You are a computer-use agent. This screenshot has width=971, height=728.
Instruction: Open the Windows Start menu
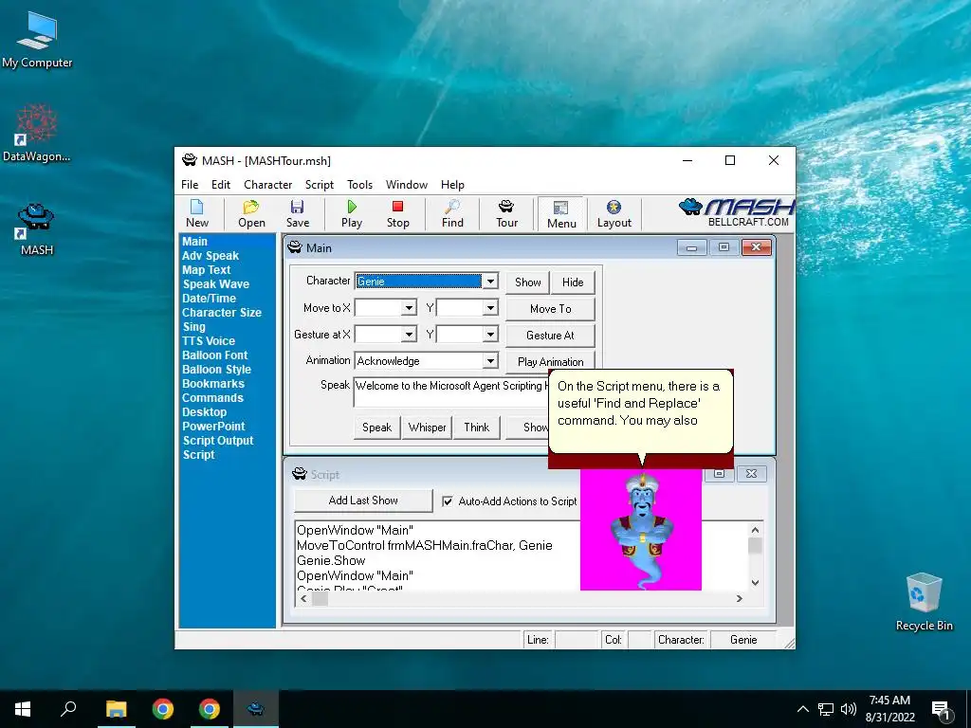[x=23, y=709]
